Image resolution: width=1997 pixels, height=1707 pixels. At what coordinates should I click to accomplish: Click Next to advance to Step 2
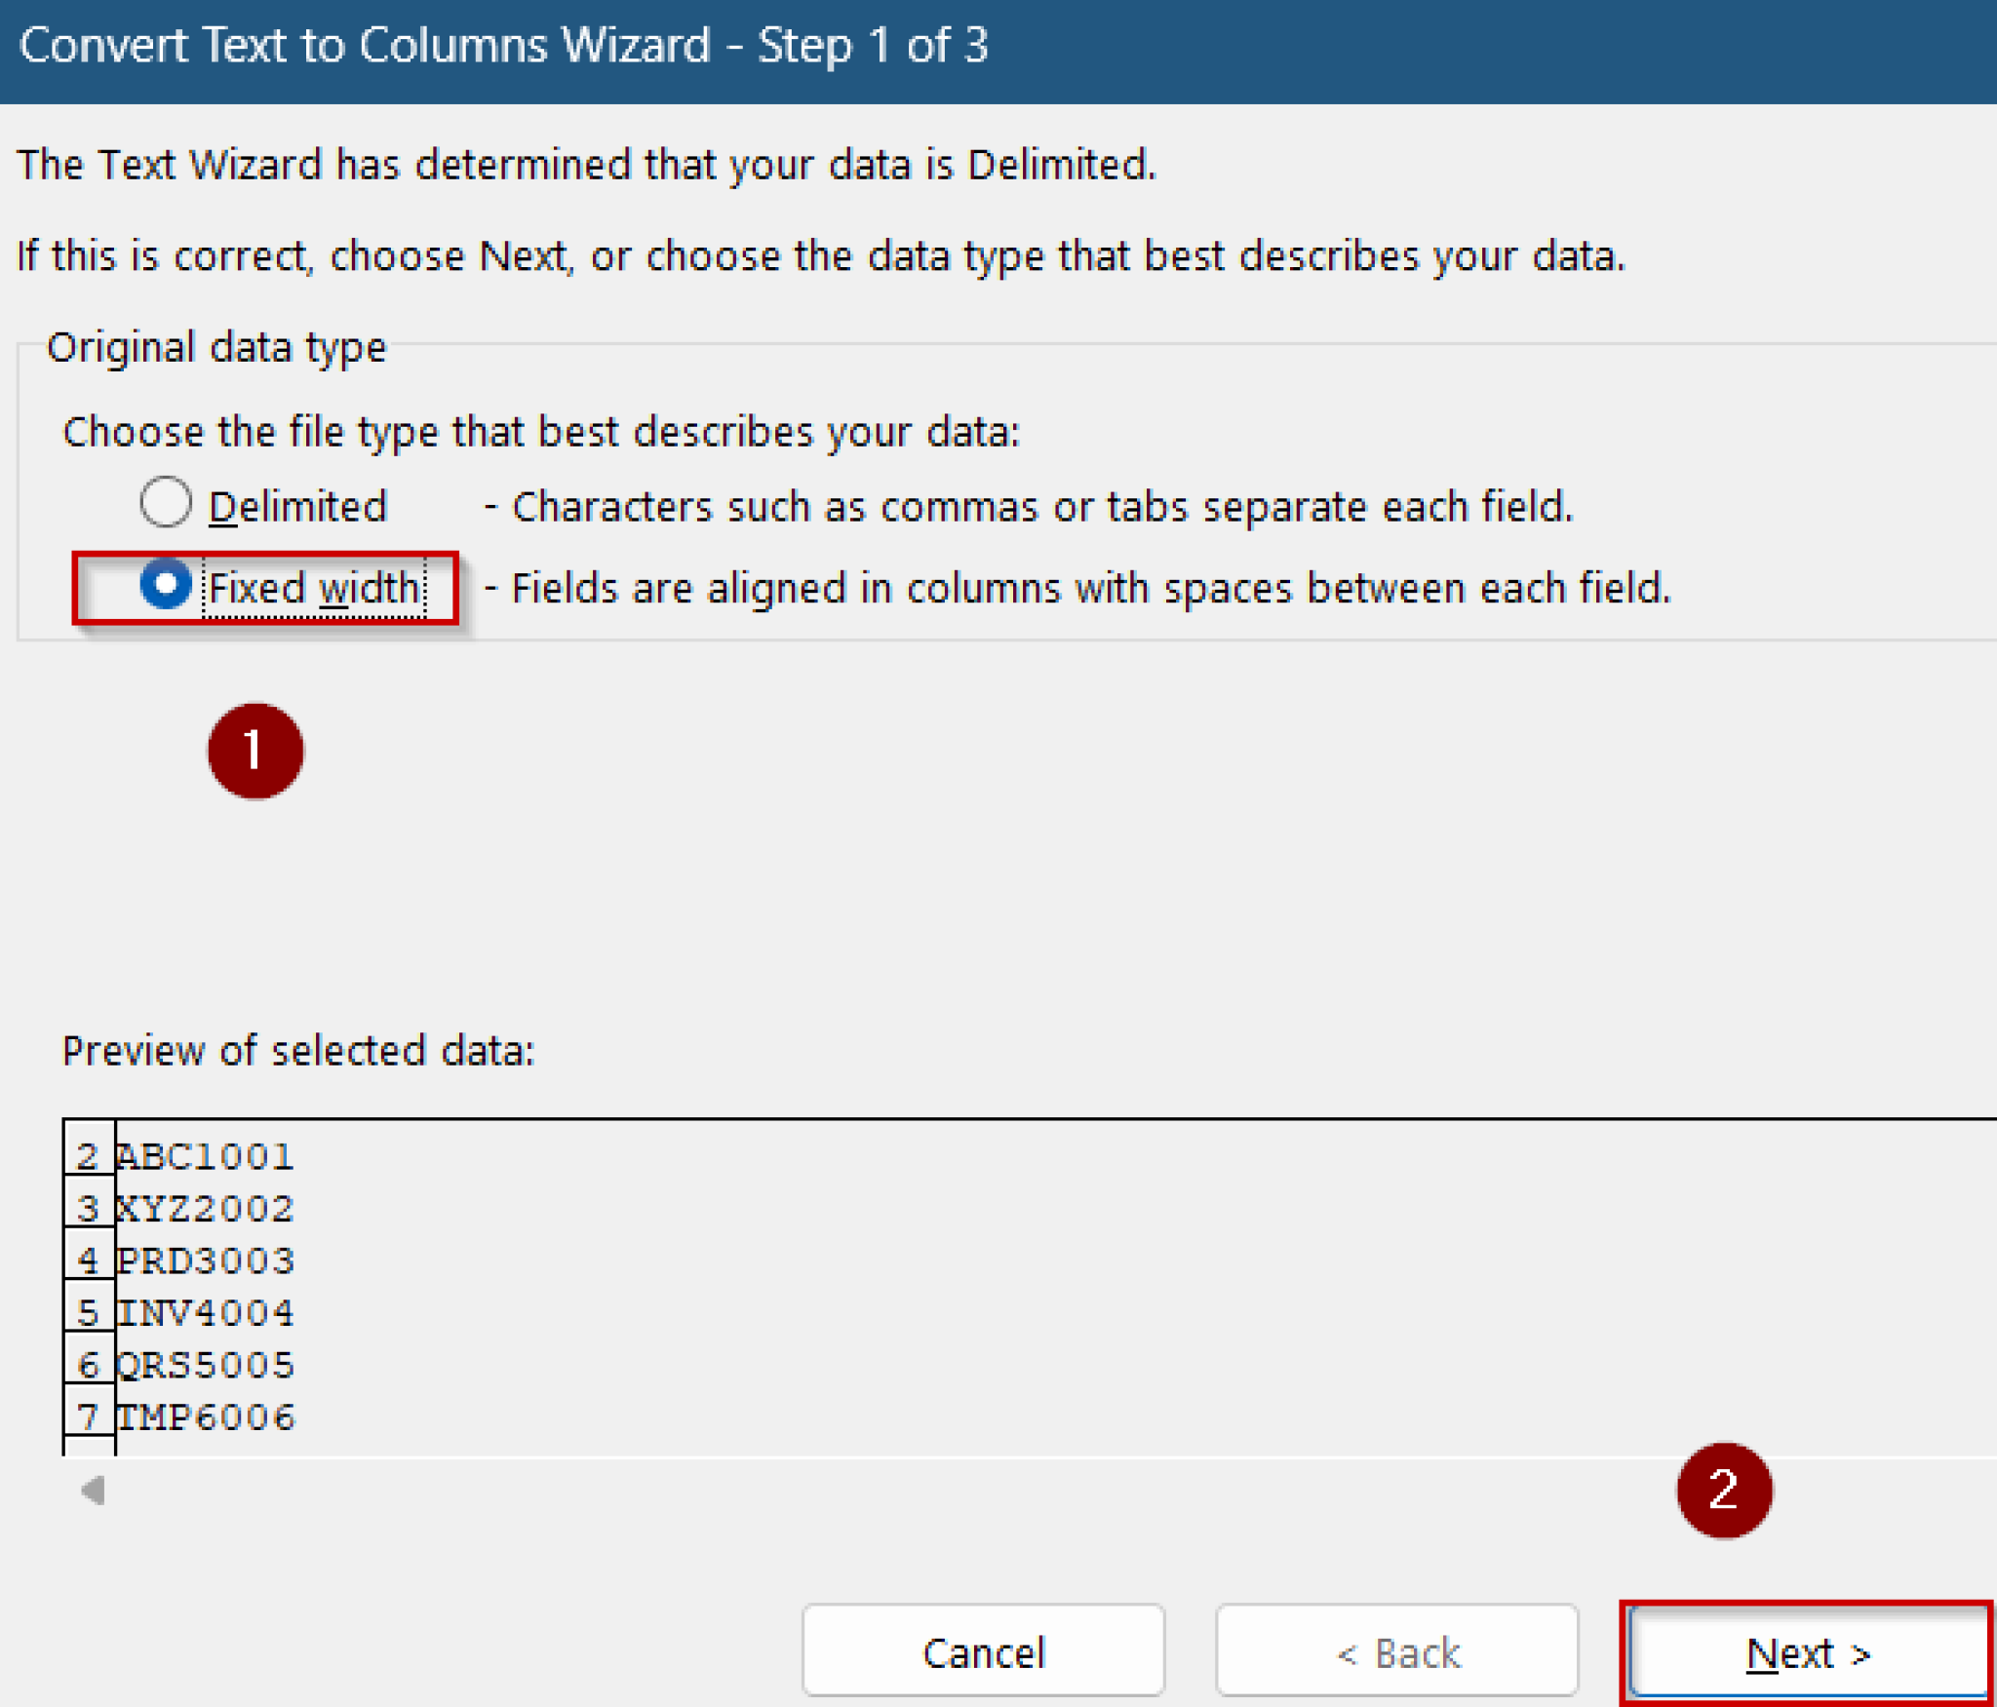coord(1809,1652)
